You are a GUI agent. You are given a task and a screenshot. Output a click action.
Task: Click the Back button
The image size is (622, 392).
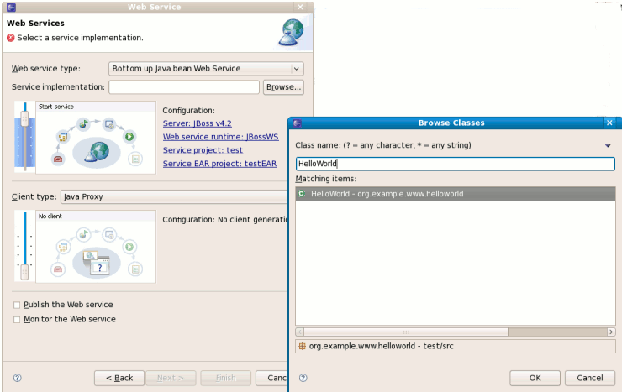(x=119, y=378)
